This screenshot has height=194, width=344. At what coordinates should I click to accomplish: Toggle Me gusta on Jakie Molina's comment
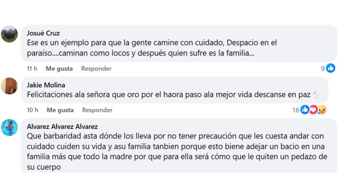(x=60, y=110)
